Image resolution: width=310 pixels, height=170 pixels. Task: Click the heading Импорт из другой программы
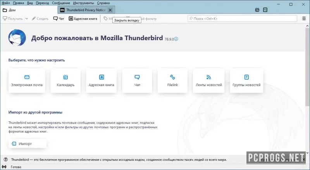(x=35, y=112)
